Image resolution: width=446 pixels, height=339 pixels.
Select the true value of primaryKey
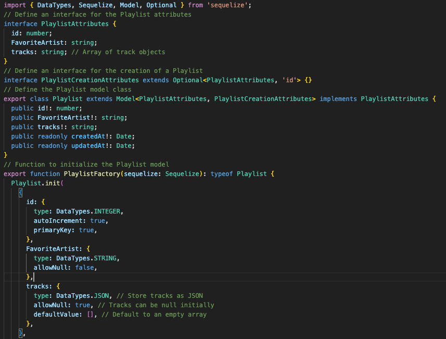coord(87,230)
